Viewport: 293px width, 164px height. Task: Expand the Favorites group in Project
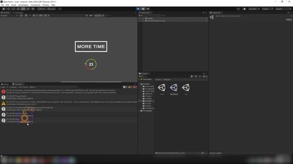click(x=140, y=79)
